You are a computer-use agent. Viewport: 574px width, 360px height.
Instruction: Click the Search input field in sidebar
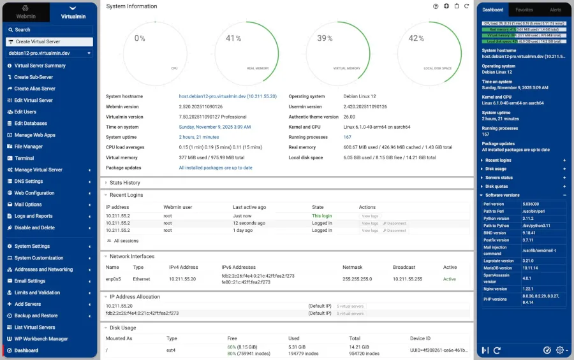(50, 29)
